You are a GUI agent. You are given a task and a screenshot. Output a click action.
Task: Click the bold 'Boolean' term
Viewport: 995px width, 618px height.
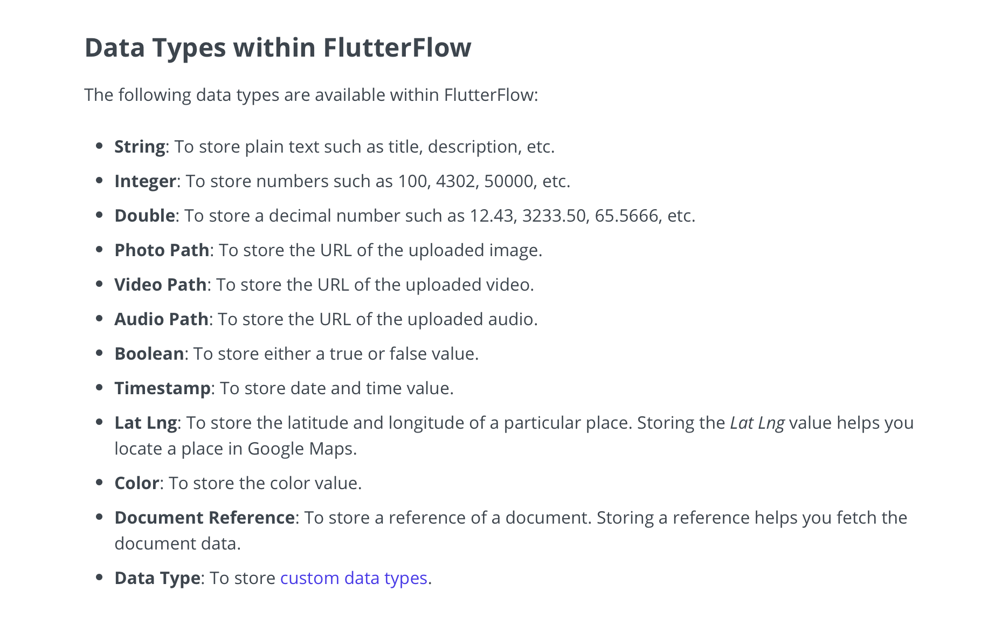click(149, 354)
